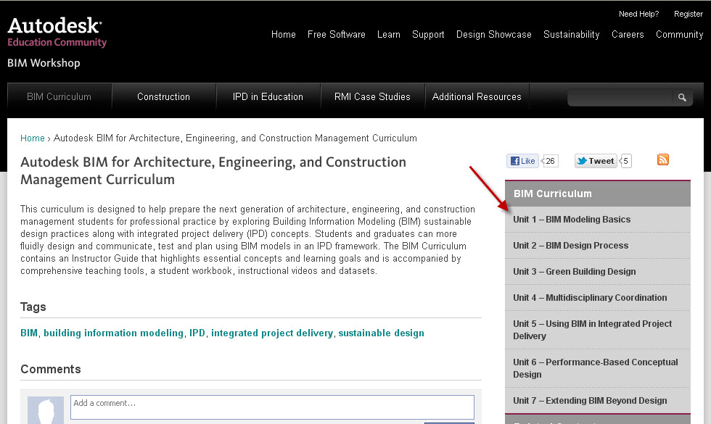The width and height of the screenshot is (711, 424).
Task: Open Design Showcase in top navigation
Action: [x=494, y=35]
